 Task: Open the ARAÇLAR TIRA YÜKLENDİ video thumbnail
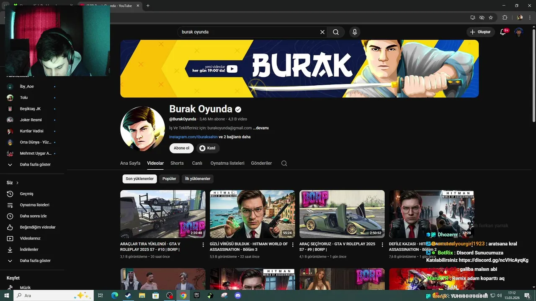tap(163, 214)
